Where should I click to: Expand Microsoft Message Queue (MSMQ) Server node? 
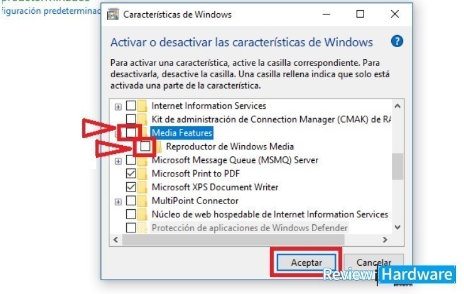118,161
